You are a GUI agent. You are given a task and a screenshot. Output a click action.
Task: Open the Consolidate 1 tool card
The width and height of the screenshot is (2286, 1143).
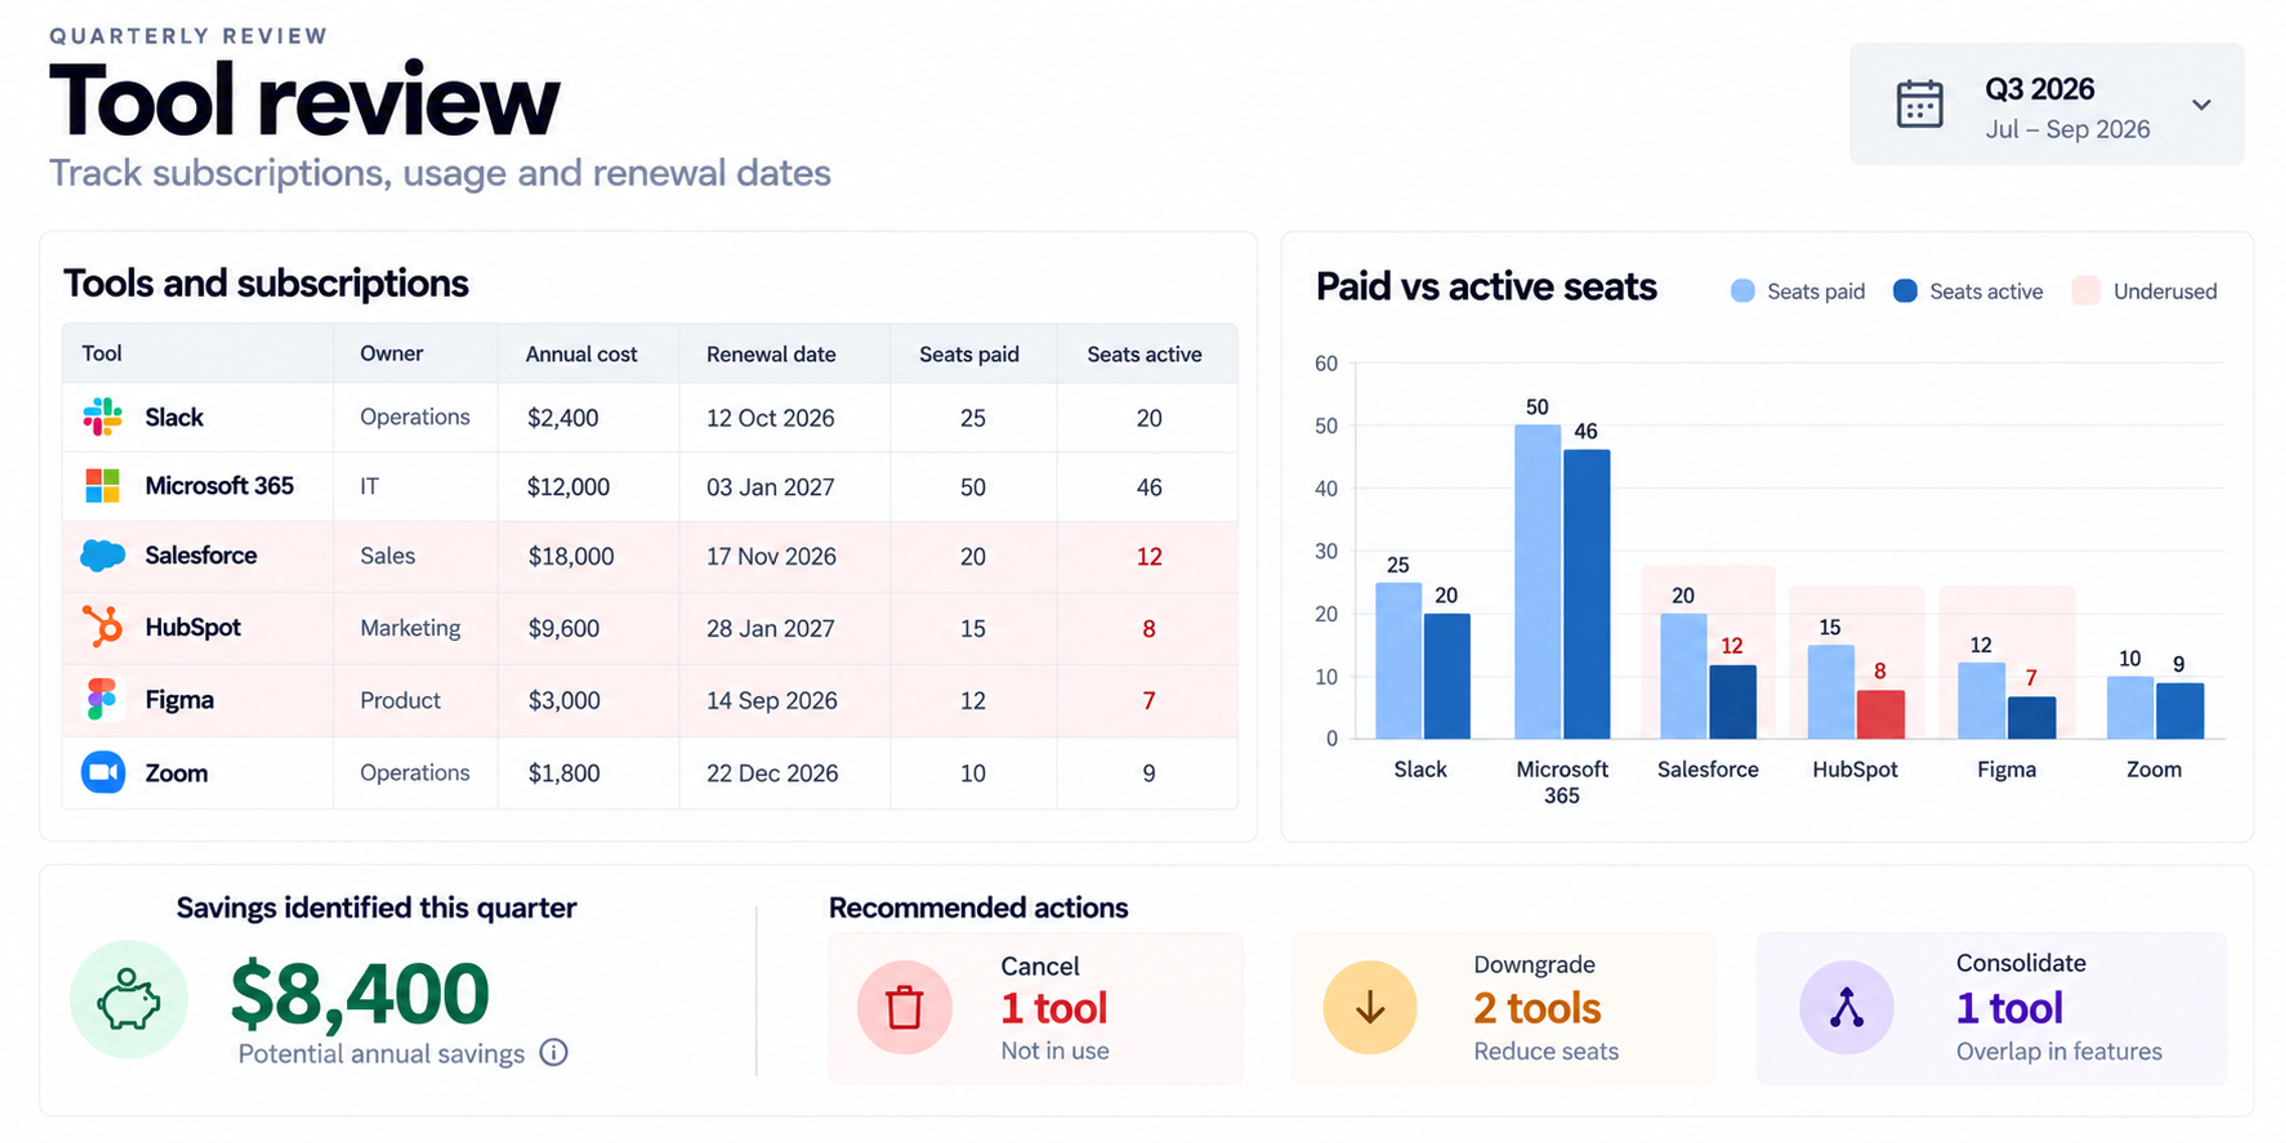[1991, 1008]
